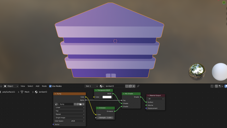Open the sRGB color space dropdown

click(78, 121)
